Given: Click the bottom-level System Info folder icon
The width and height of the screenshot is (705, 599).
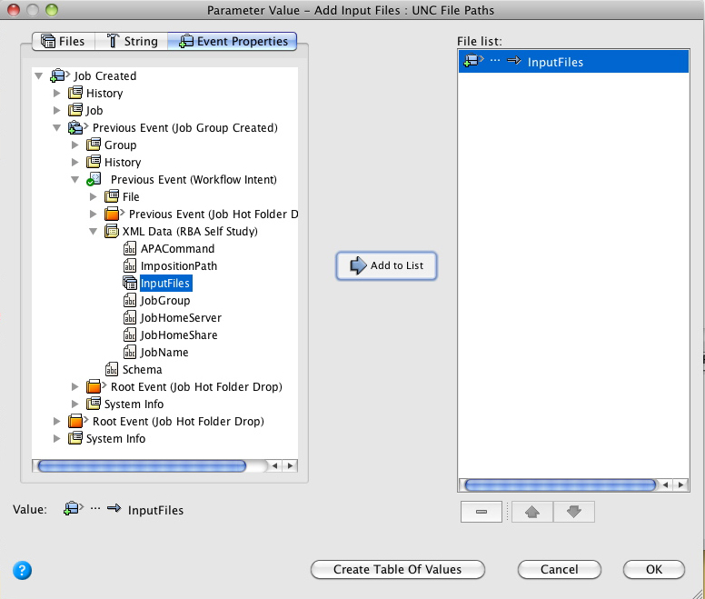Looking at the screenshot, I should pos(75,438).
